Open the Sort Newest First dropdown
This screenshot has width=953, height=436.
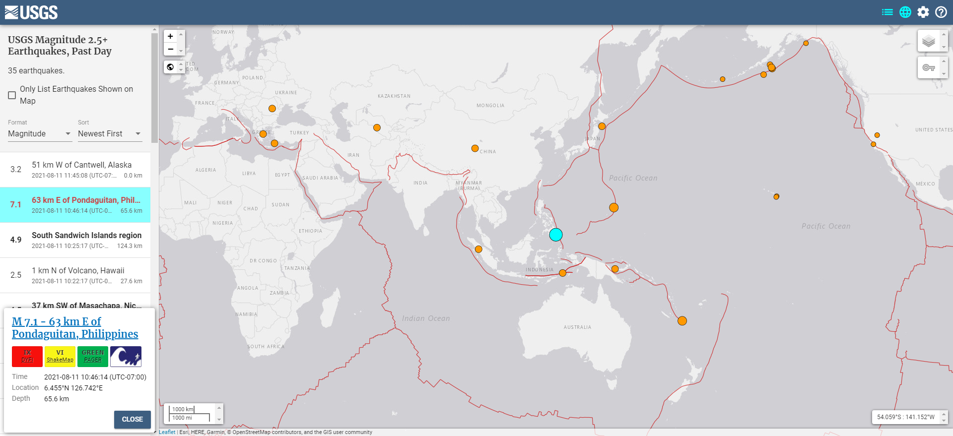[110, 134]
